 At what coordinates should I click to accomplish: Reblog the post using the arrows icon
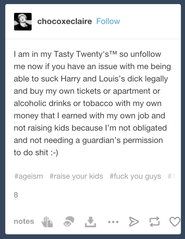coord(155,222)
